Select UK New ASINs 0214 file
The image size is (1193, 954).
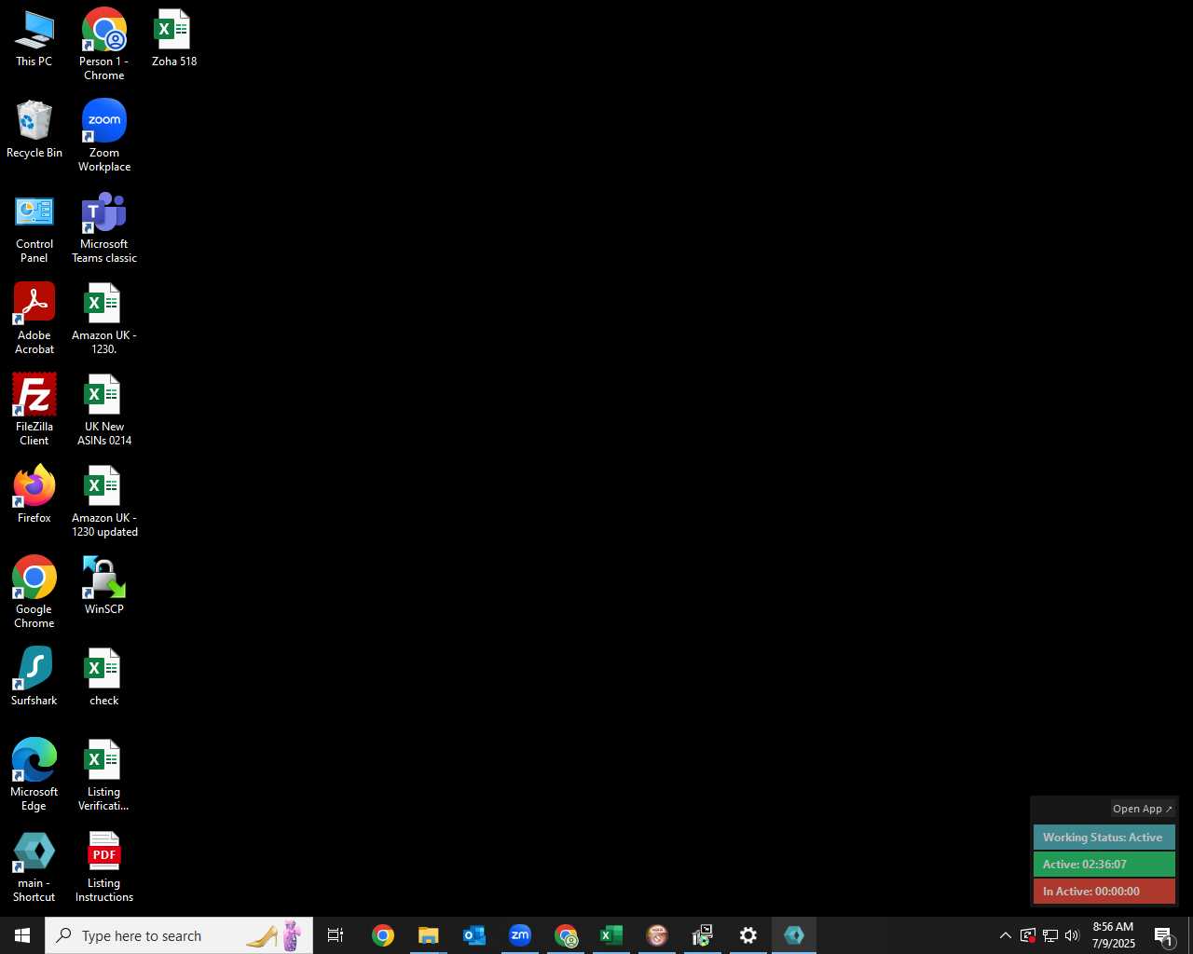pyautogui.click(x=104, y=411)
